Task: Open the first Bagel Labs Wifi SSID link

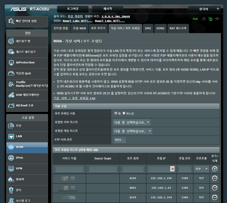Action: [x=77, y=21]
